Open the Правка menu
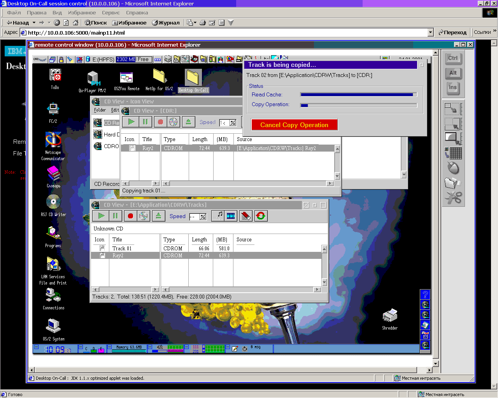Image resolution: width=498 pixels, height=398 pixels. point(37,12)
